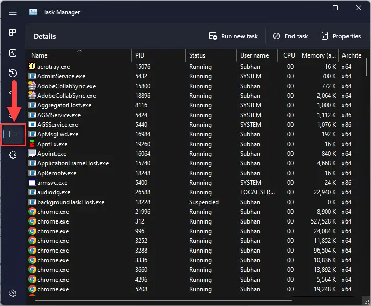Click the AGMService.exe icon
Image resolution: width=371 pixels, height=306 pixels.
tap(32, 115)
